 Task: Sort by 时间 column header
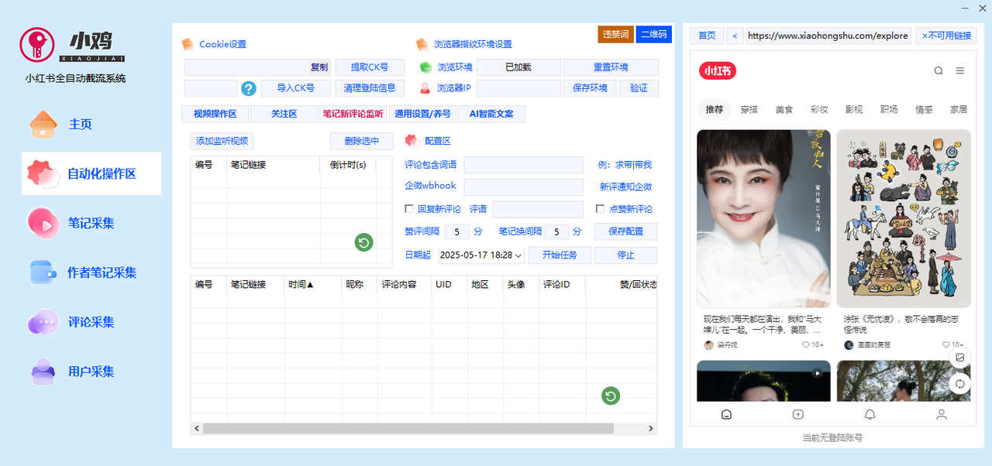click(301, 284)
